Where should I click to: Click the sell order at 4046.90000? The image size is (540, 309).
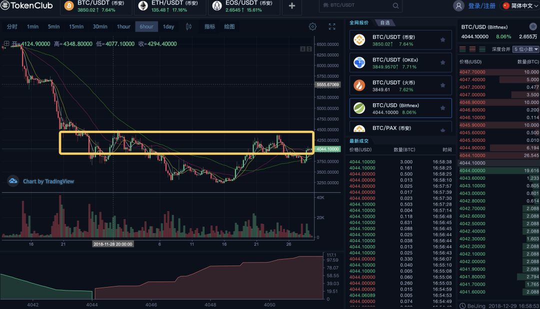499,102
